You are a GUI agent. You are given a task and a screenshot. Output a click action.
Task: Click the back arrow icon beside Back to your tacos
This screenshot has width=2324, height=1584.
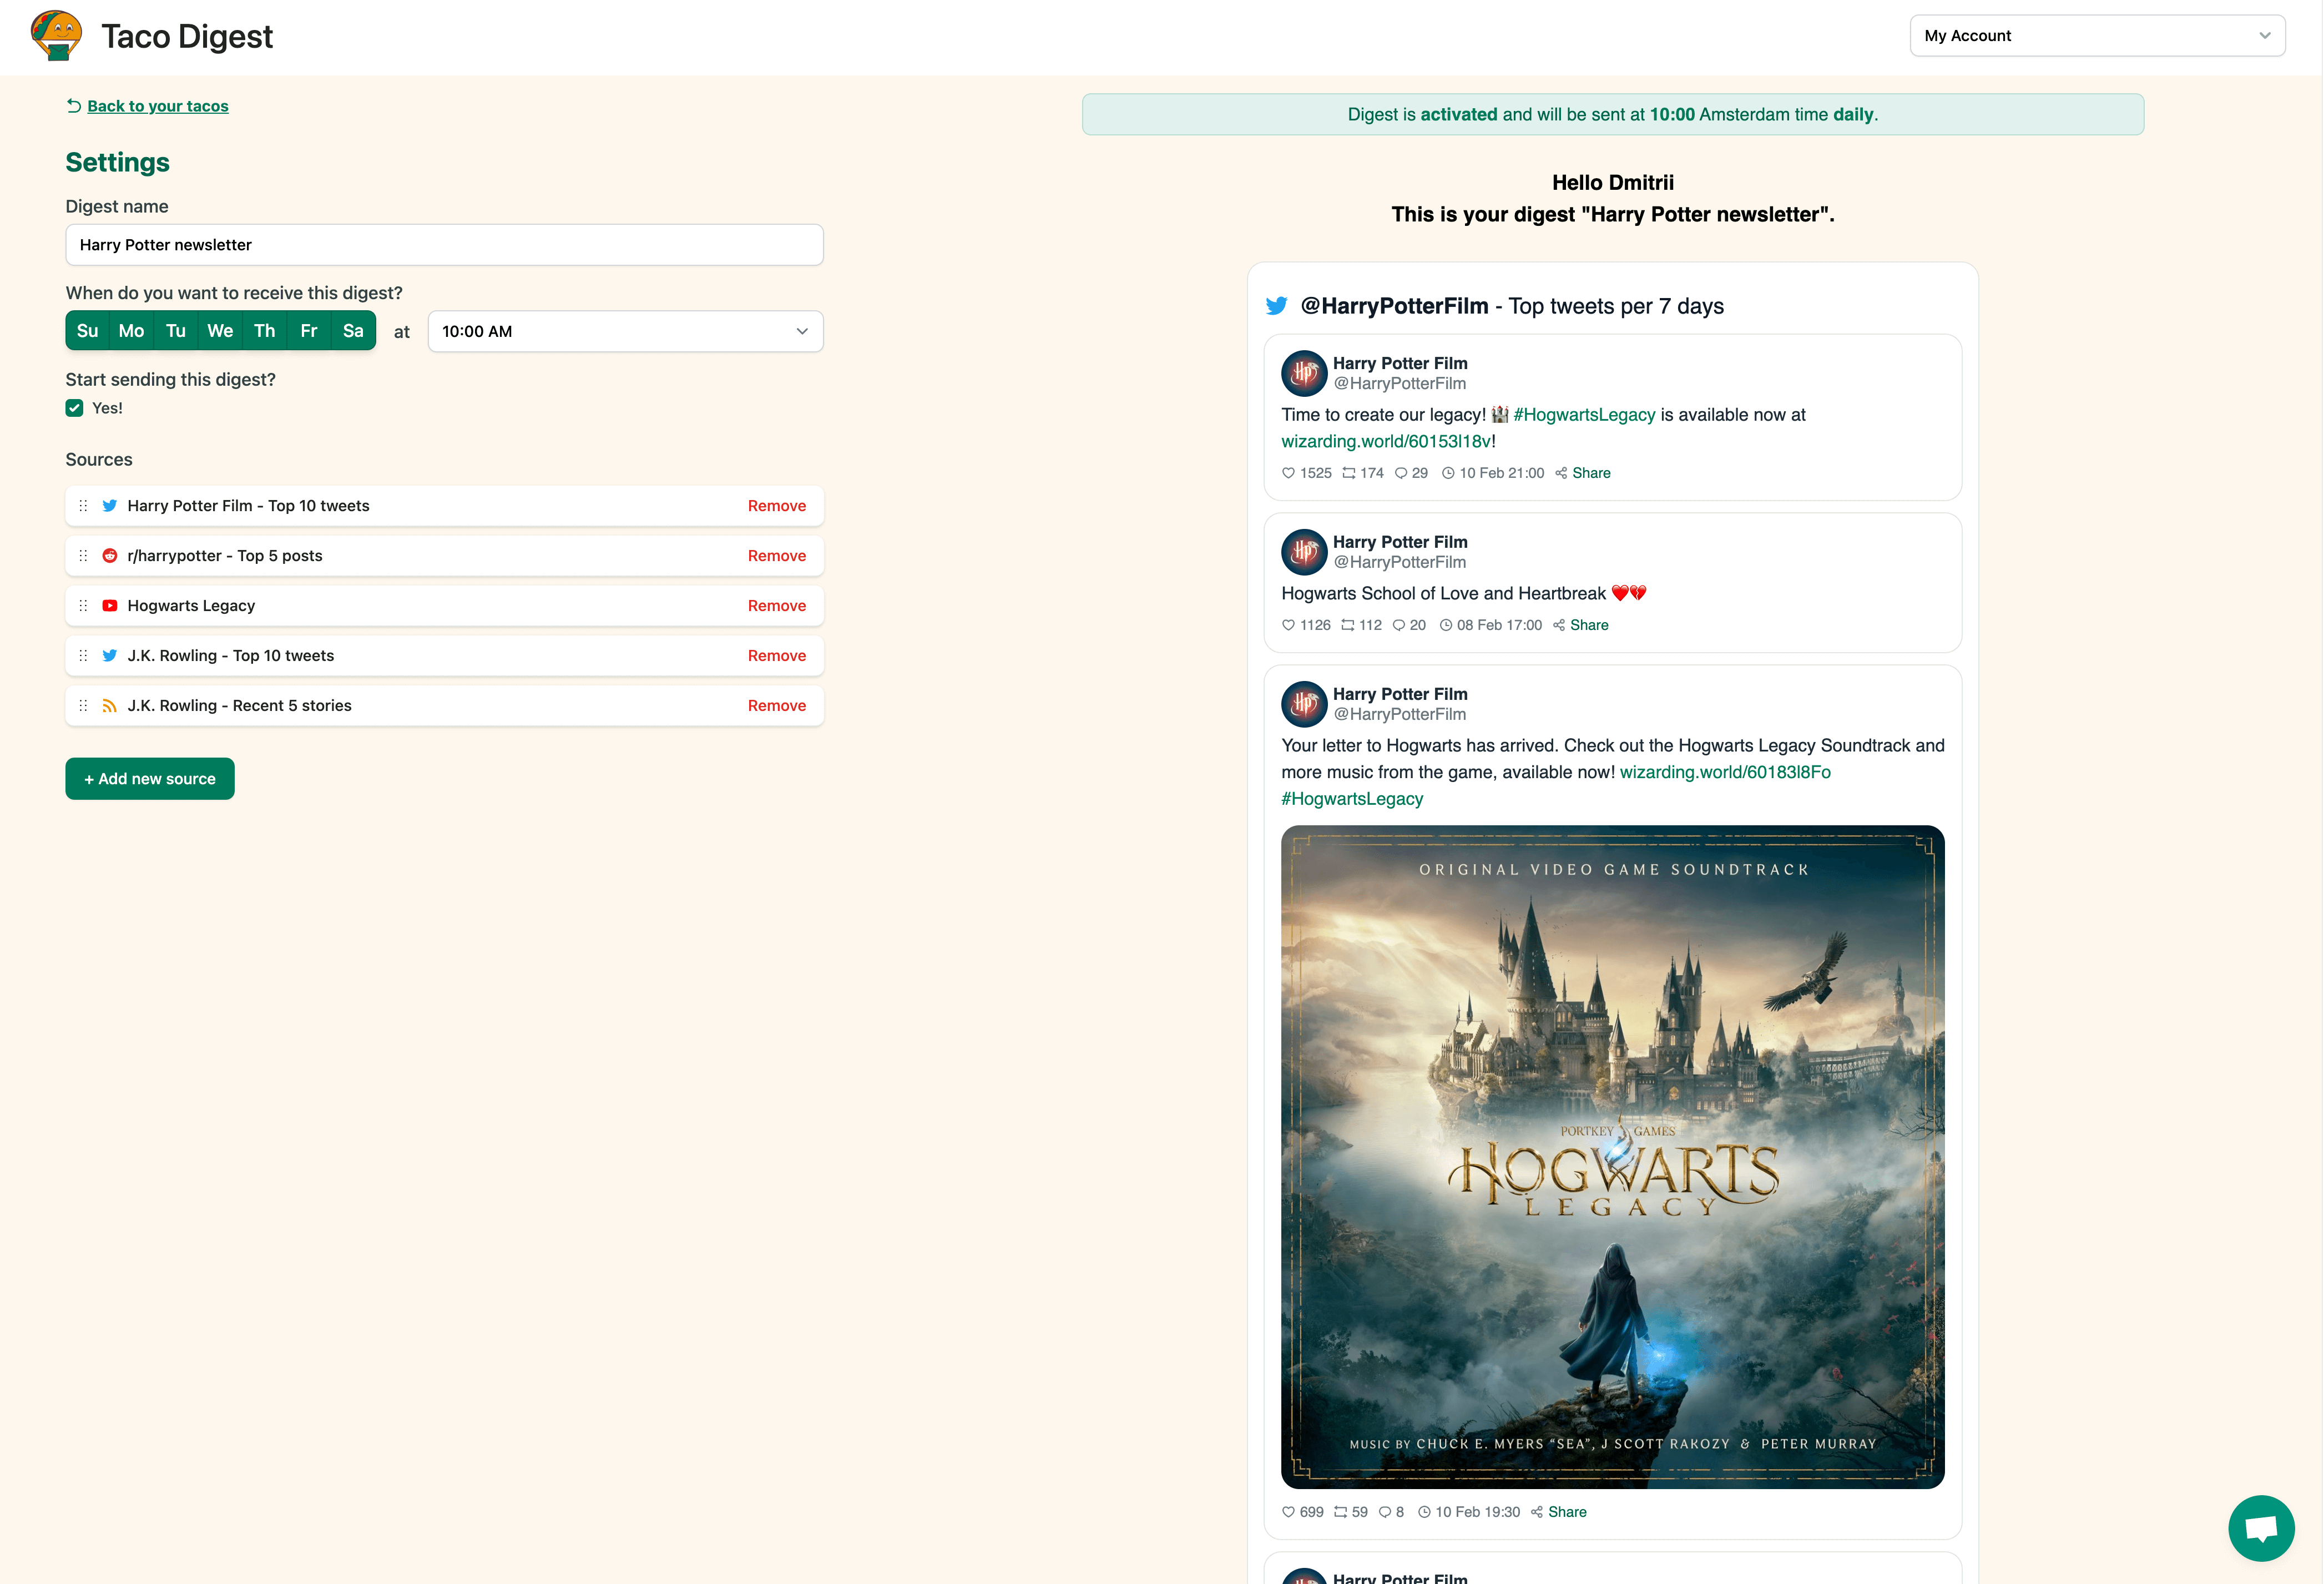point(74,105)
